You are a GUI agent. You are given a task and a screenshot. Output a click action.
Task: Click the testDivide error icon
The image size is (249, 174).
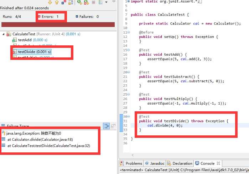[x=15, y=52]
